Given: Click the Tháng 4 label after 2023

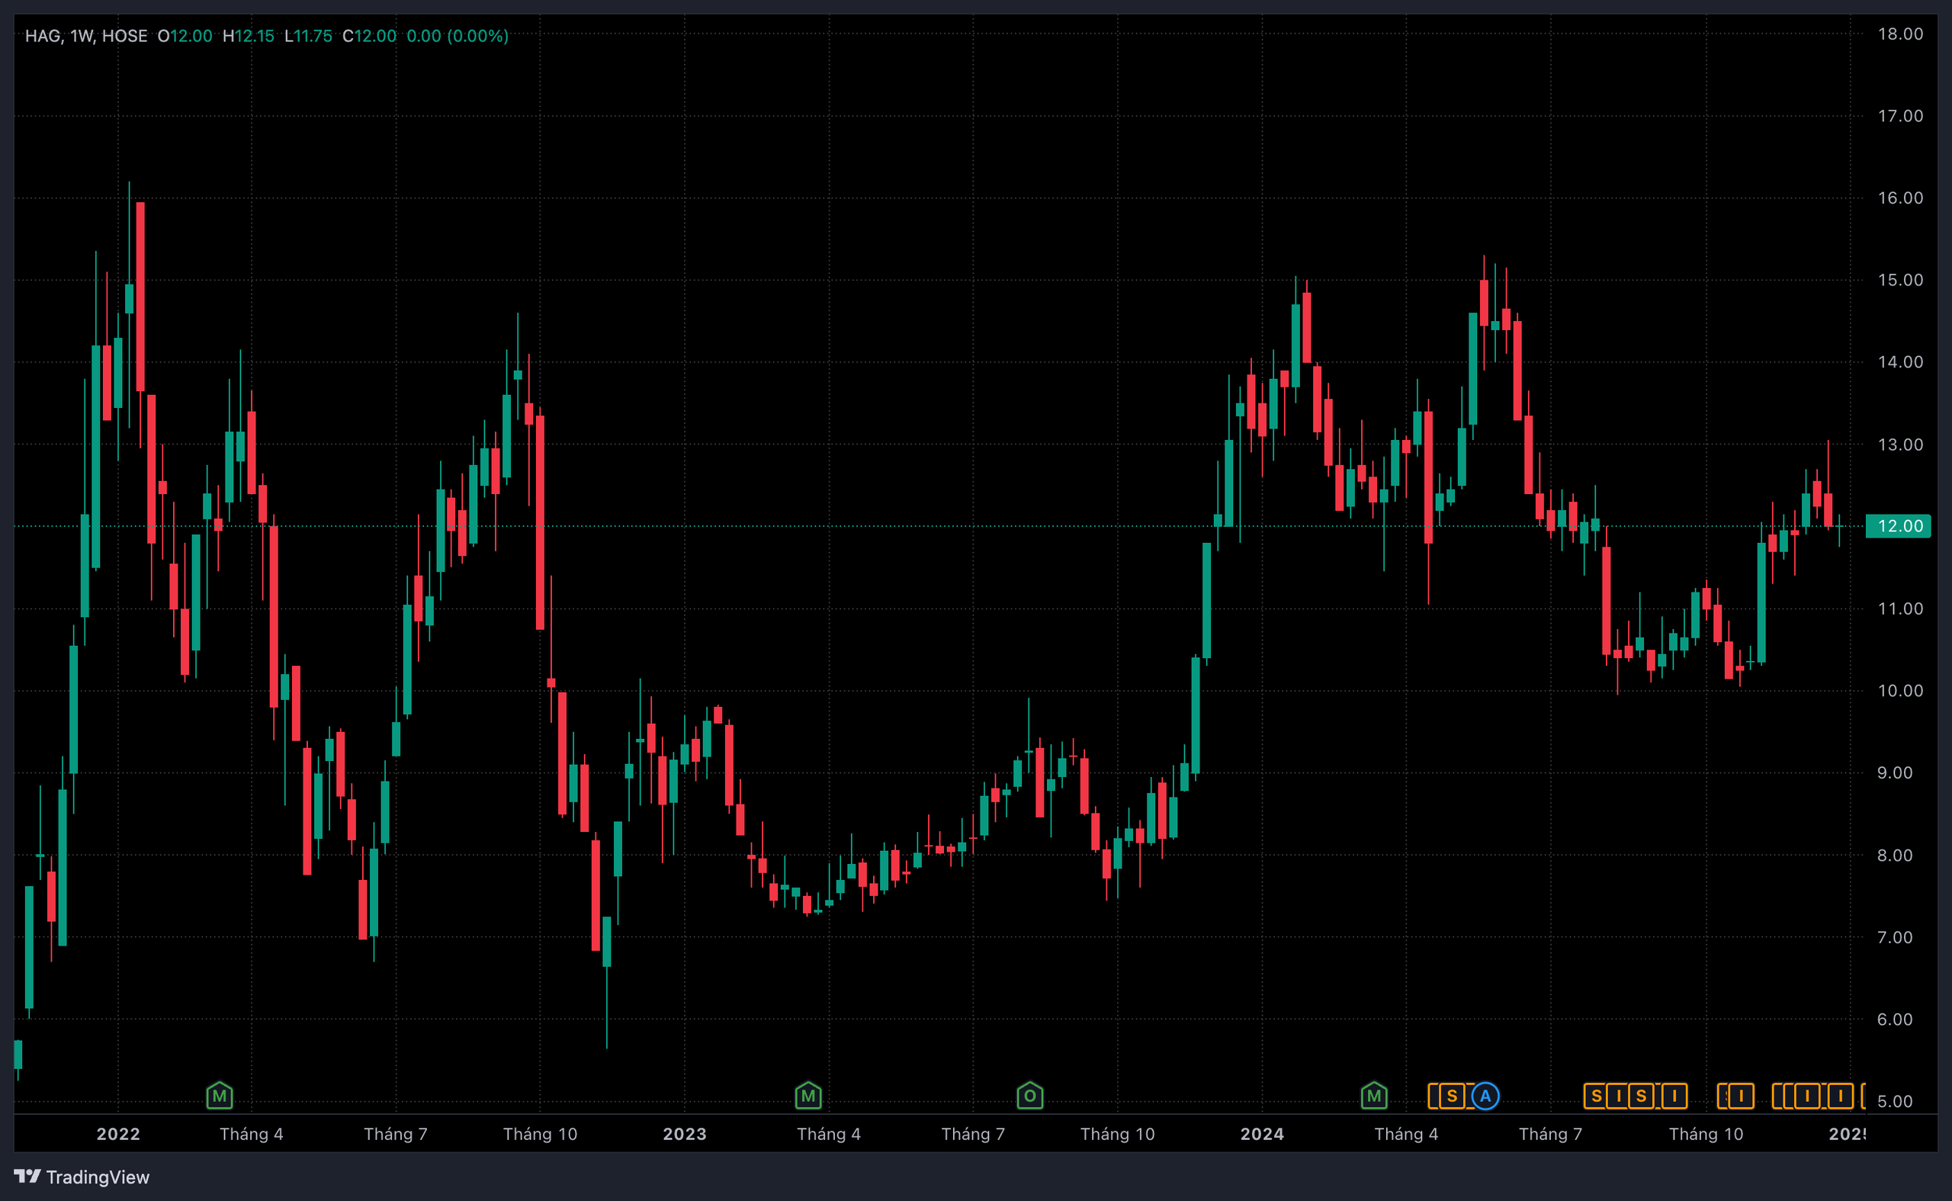Looking at the screenshot, I should point(828,1133).
